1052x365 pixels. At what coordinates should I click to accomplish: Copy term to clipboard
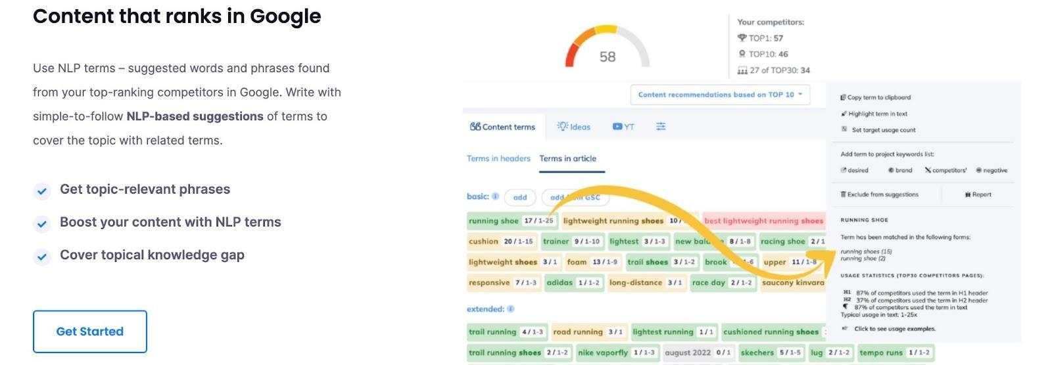[875, 97]
